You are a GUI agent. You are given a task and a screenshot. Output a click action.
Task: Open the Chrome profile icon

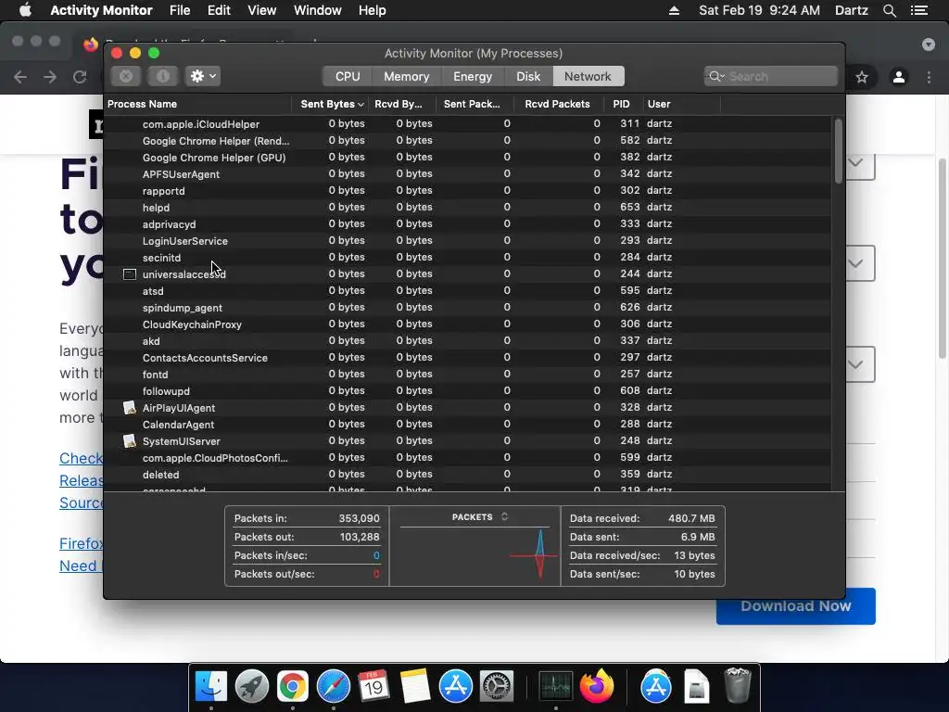point(899,77)
